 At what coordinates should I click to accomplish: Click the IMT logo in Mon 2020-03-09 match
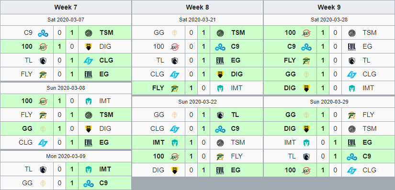coord(89,169)
